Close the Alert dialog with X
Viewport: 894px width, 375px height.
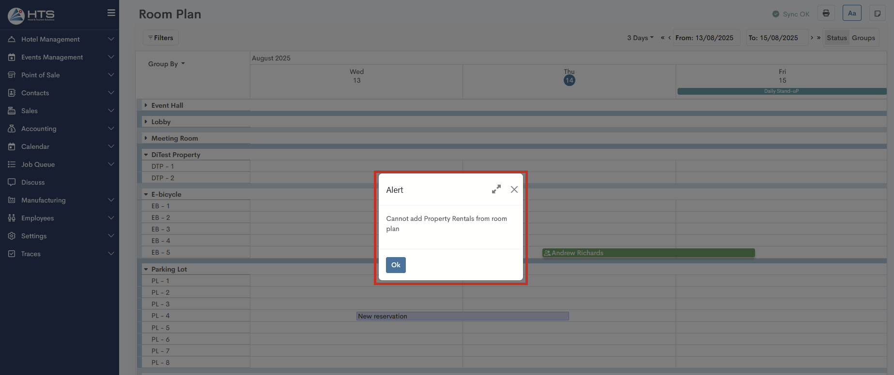coord(514,189)
